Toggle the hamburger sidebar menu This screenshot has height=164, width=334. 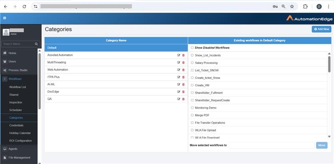pyautogui.click(x=5, y=18)
